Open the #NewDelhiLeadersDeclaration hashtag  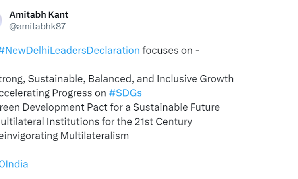coord(70,51)
